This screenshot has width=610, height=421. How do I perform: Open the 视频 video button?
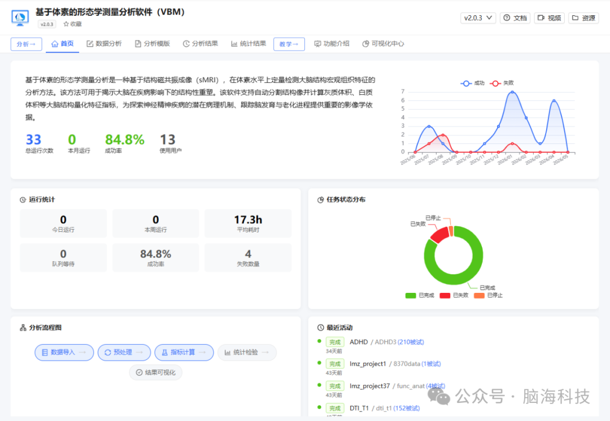tap(550, 18)
